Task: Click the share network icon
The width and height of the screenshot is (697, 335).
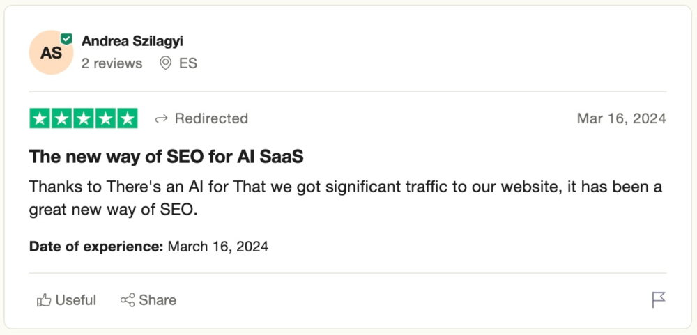Action: [x=128, y=300]
